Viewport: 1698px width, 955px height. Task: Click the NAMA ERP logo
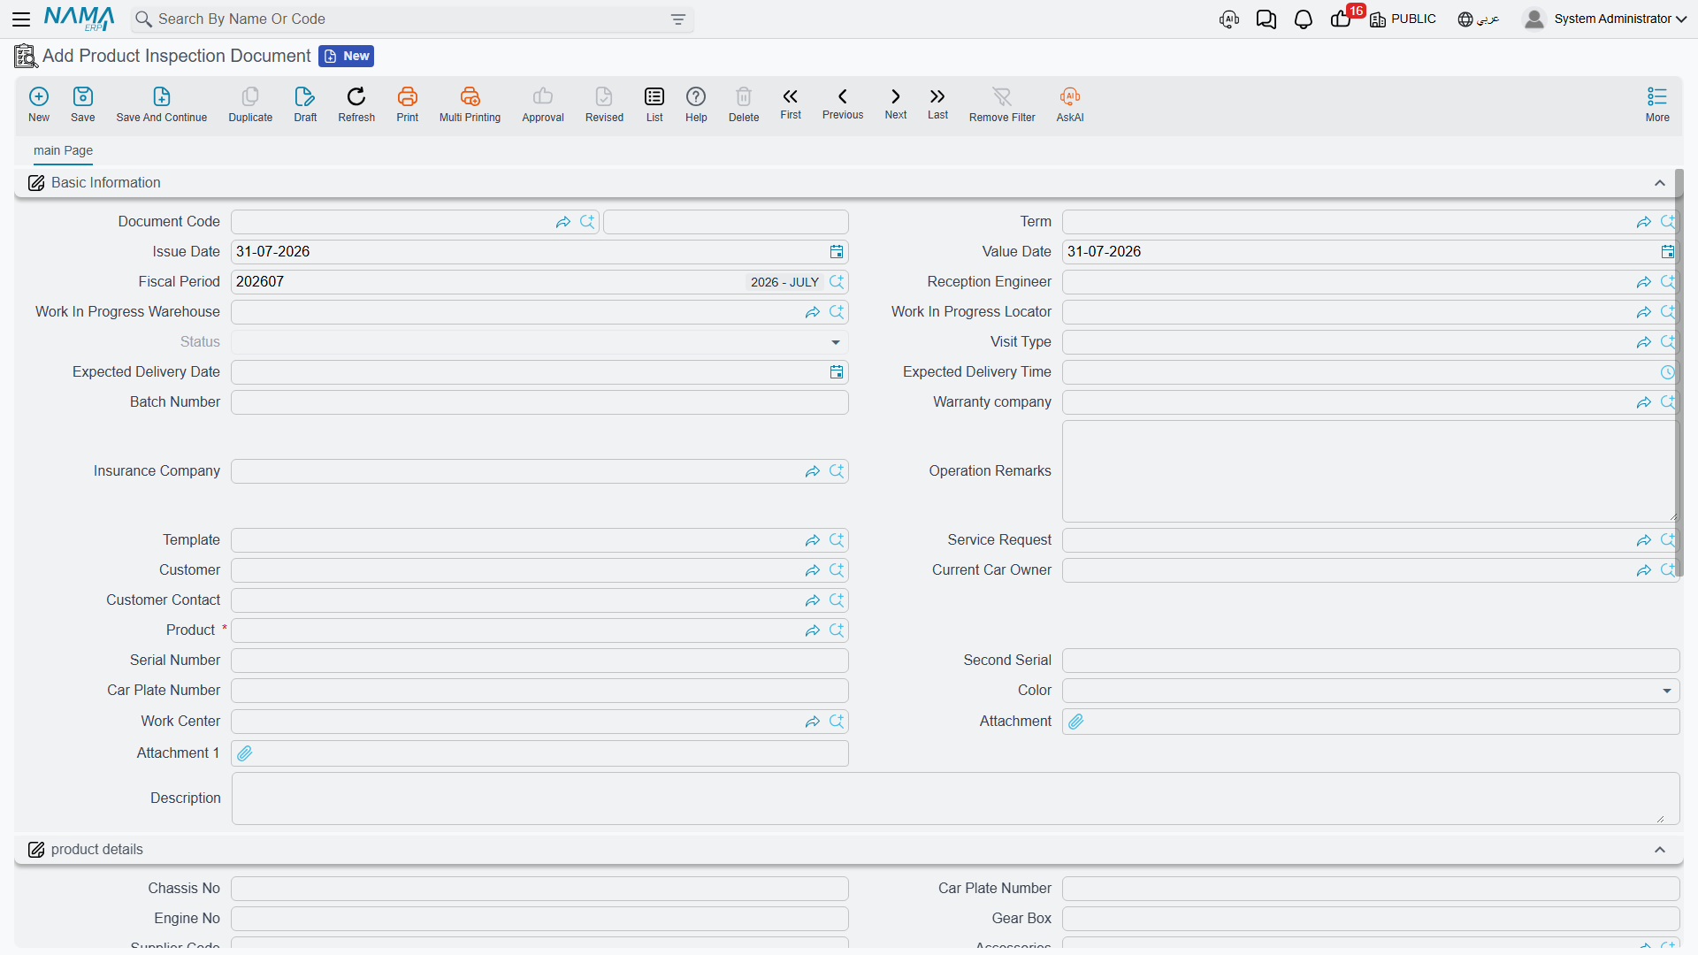point(79,19)
